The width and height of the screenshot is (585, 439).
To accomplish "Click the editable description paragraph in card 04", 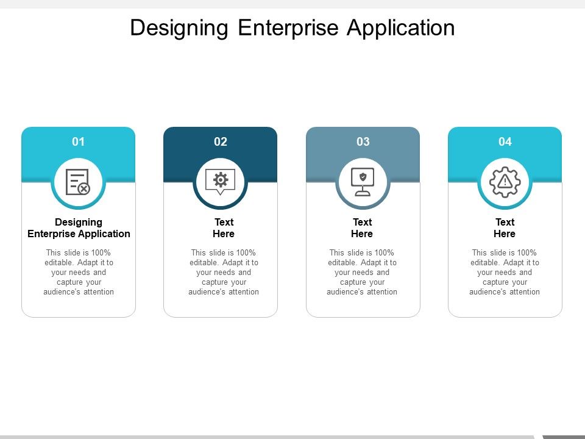I will (x=505, y=272).
